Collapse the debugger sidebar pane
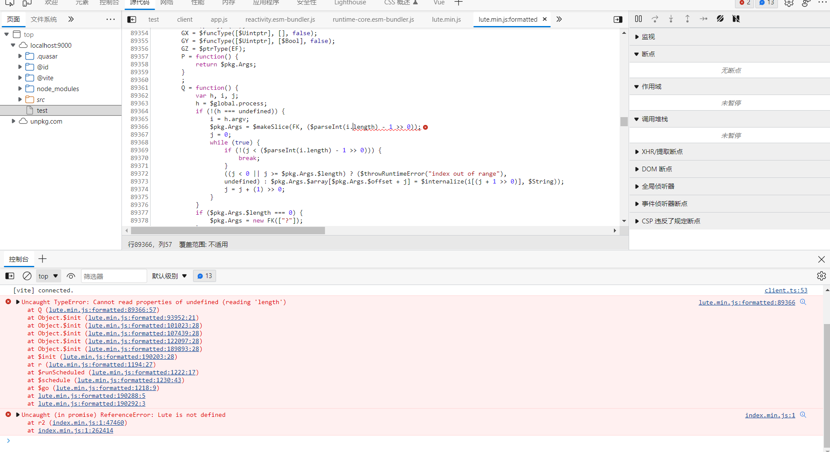 point(618,20)
